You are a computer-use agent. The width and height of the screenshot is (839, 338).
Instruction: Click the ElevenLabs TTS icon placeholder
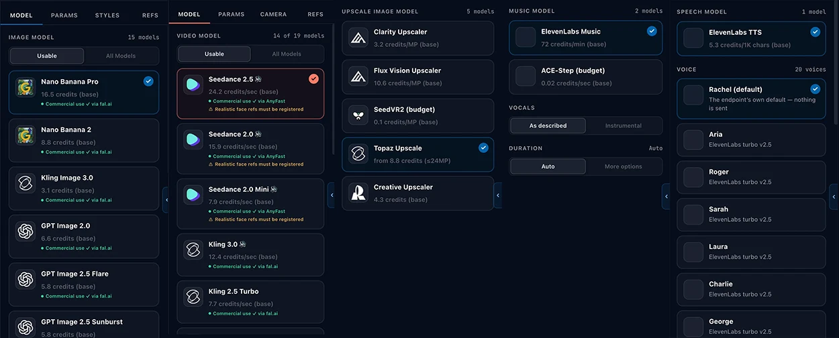point(693,38)
